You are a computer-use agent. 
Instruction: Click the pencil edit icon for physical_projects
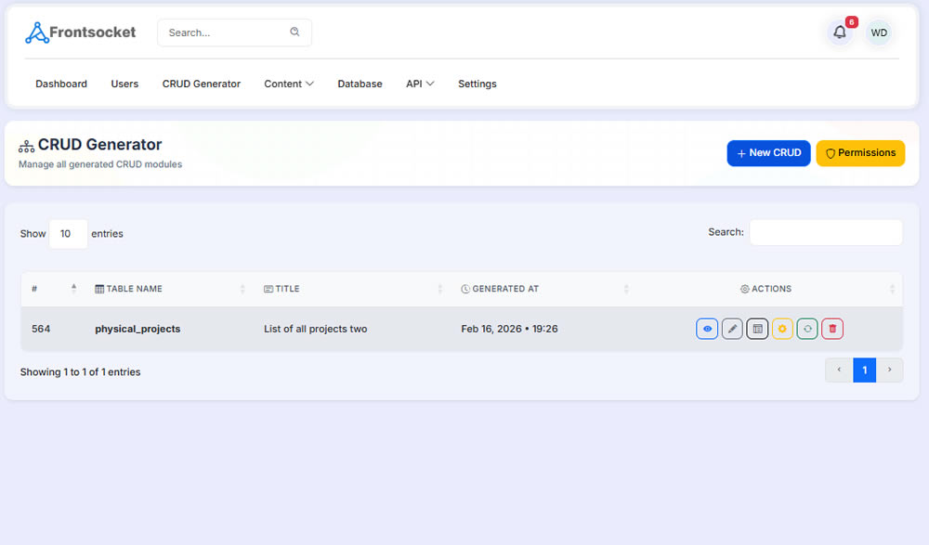(732, 329)
